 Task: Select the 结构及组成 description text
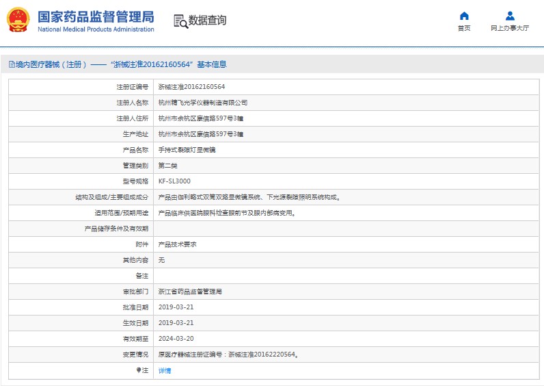point(249,197)
